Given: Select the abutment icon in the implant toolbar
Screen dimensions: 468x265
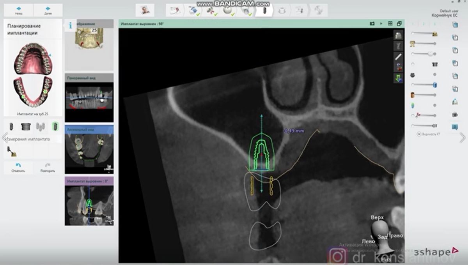Looking at the screenshot, I should point(26,127).
